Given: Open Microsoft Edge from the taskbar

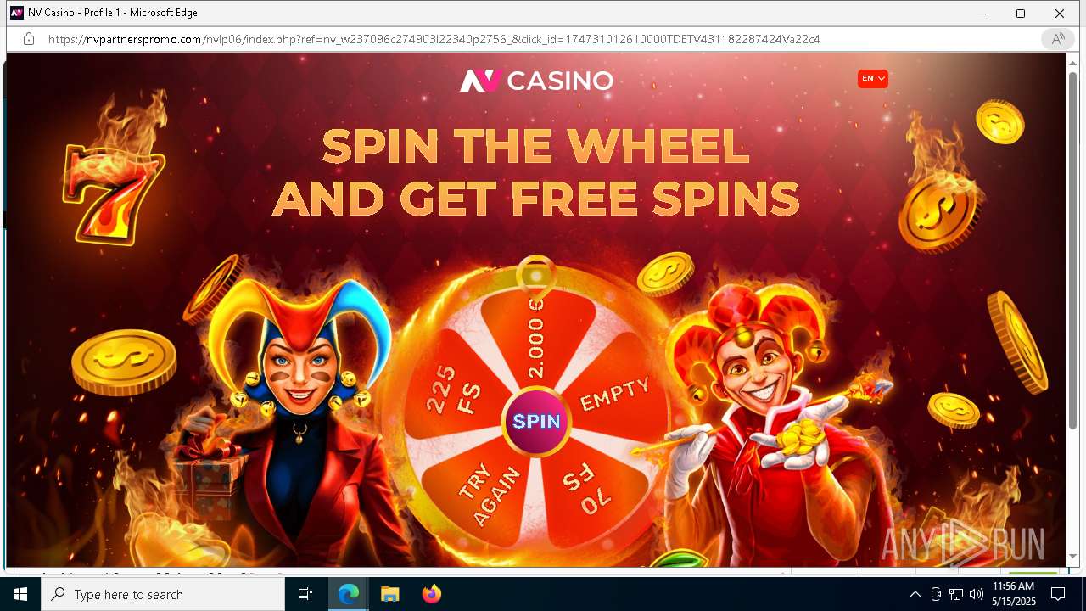Looking at the screenshot, I should point(349,594).
